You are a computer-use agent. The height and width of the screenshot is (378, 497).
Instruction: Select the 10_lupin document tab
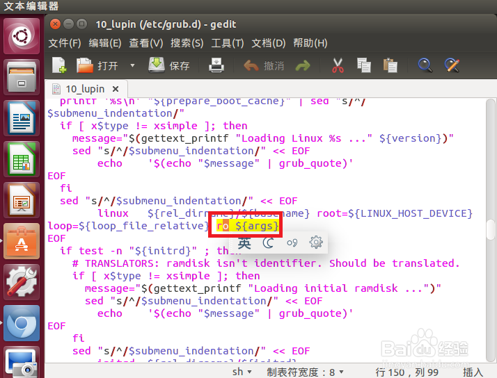click(85, 89)
